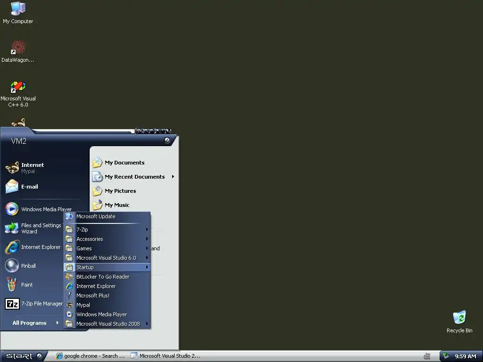Click the Start button on taskbar

tap(24, 356)
